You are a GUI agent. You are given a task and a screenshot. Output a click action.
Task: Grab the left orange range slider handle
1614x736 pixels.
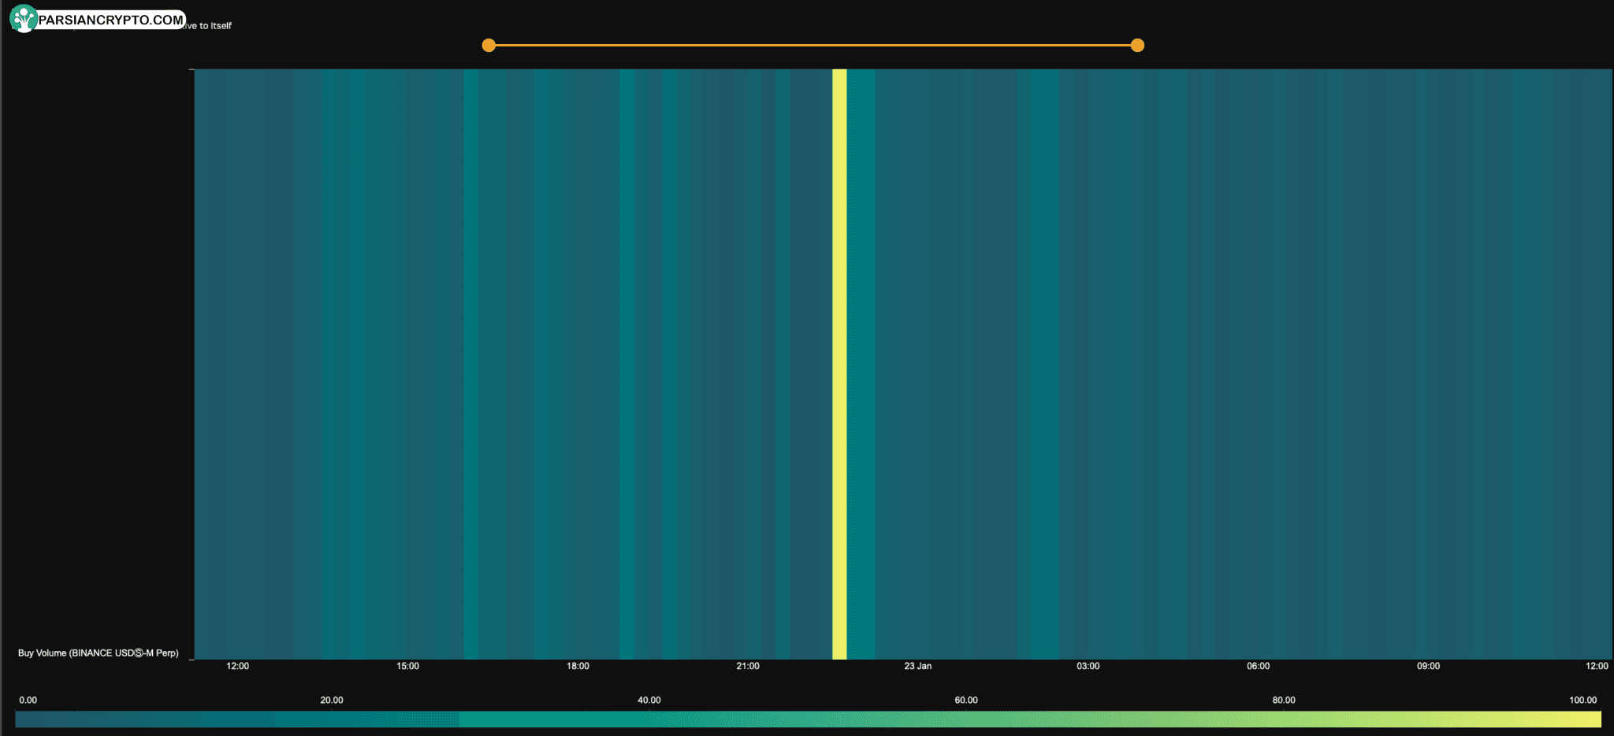coord(489,46)
